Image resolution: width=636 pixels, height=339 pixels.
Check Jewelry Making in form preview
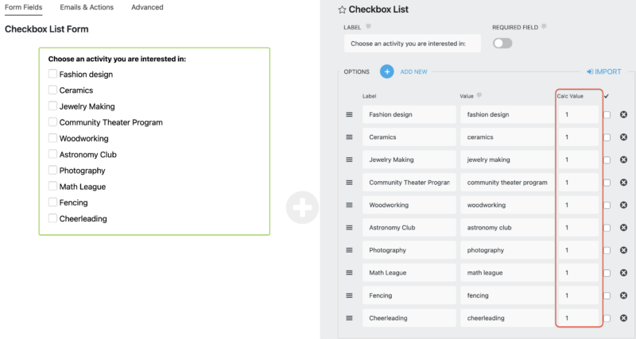coord(52,106)
